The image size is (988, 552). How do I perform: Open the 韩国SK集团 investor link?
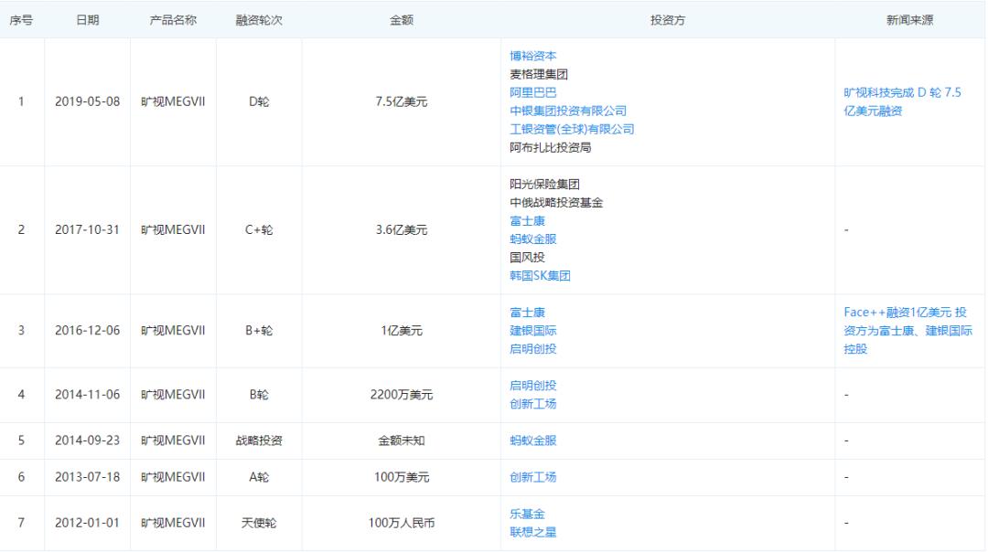[540, 276]
